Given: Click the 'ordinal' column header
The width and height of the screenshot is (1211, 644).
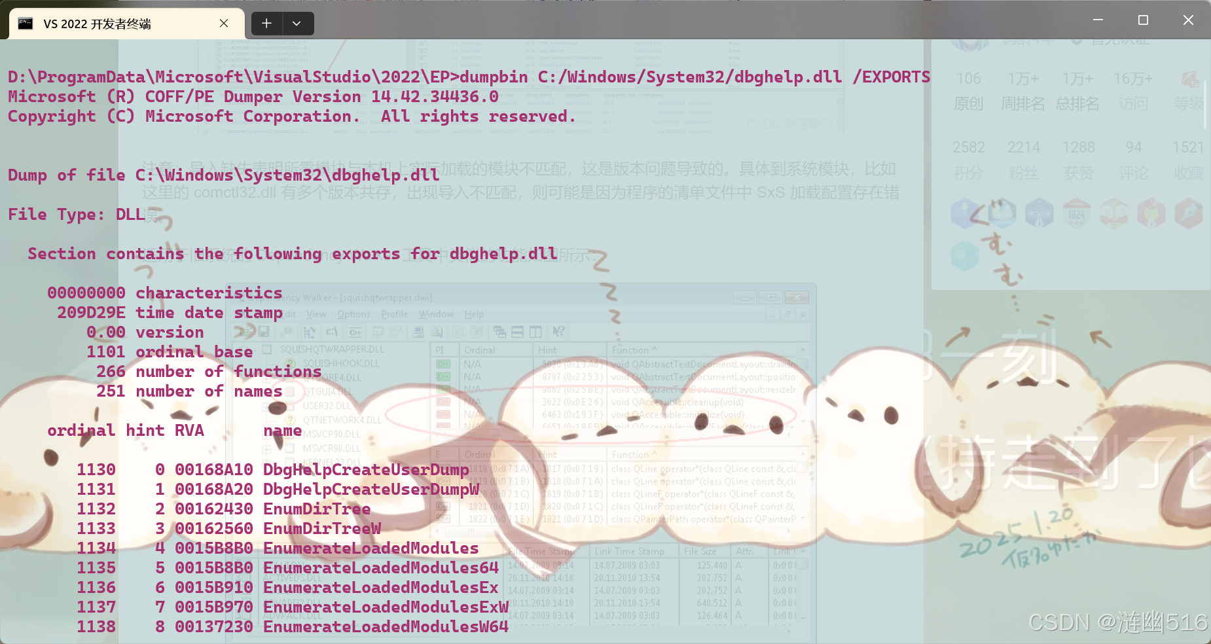Looking at the screenshot, I should (x=81, y=431).
